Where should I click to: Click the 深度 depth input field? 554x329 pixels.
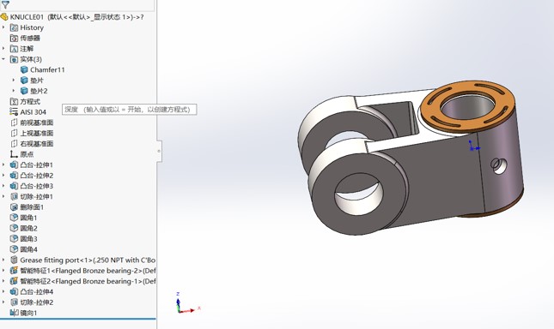click(130, 110)
